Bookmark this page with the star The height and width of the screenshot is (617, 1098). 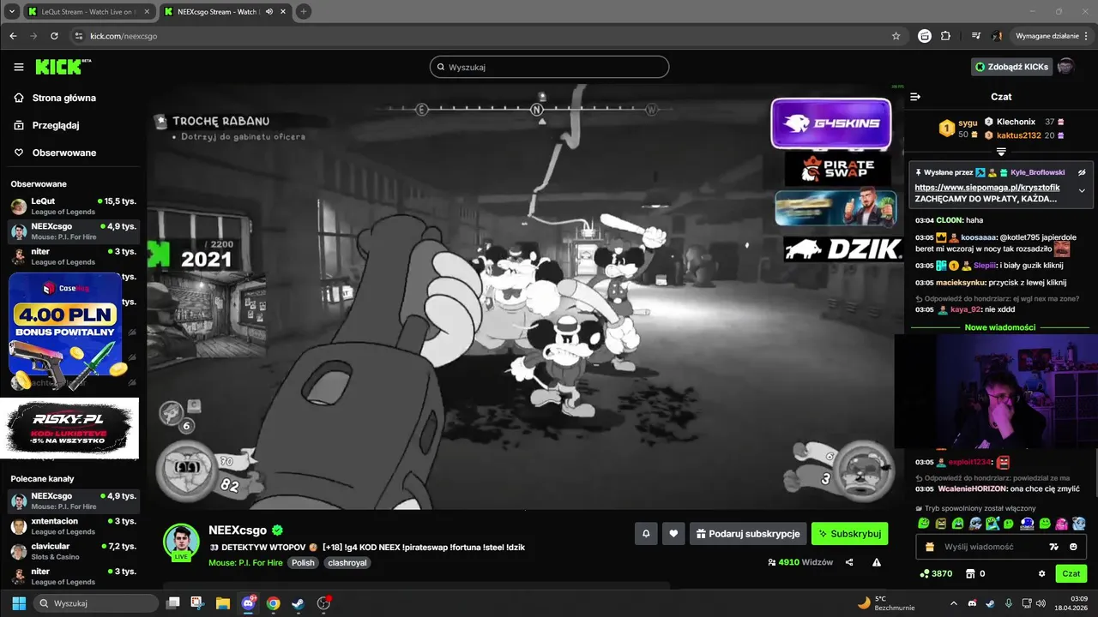click(896, 36)
